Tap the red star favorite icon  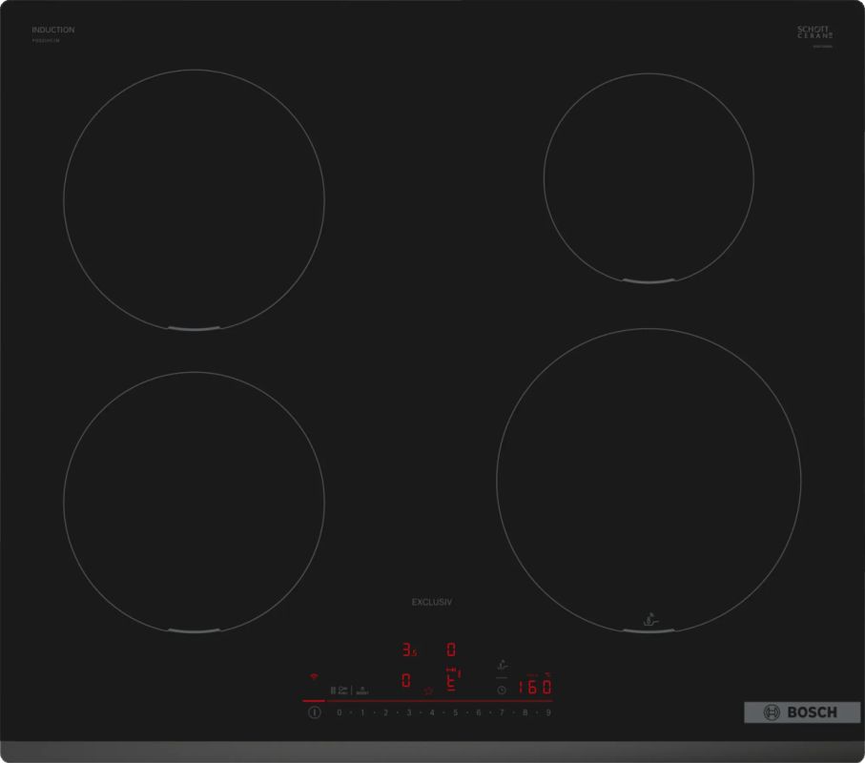[429, 690]
